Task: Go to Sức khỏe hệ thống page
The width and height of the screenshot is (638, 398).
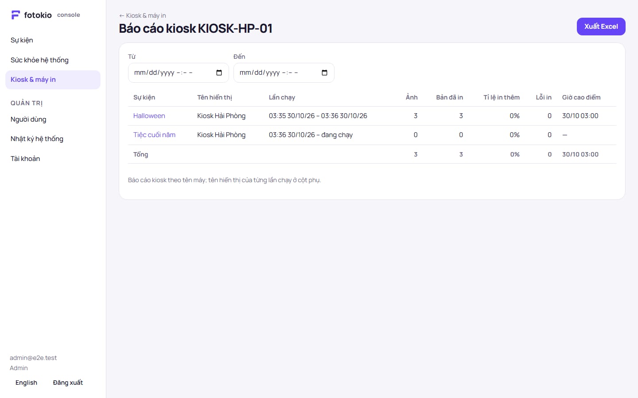Action: pyautogui.click(x=53, y=60)
